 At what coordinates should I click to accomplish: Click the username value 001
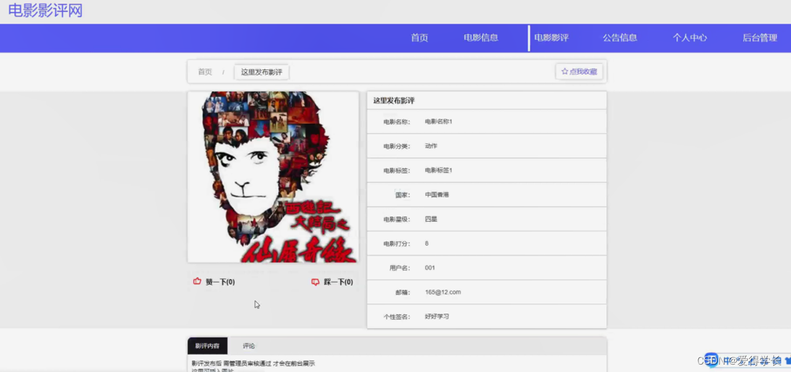point(430,268)
